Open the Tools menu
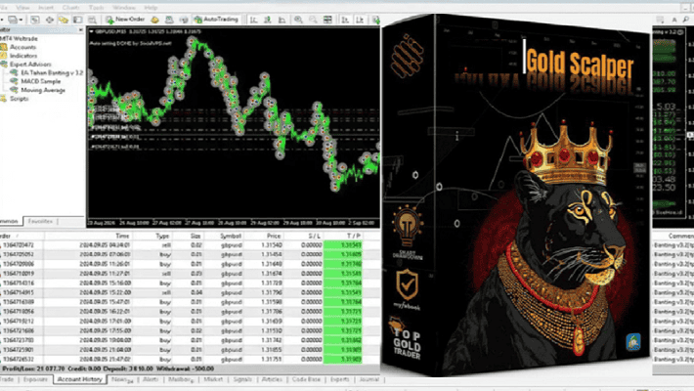 96,8
